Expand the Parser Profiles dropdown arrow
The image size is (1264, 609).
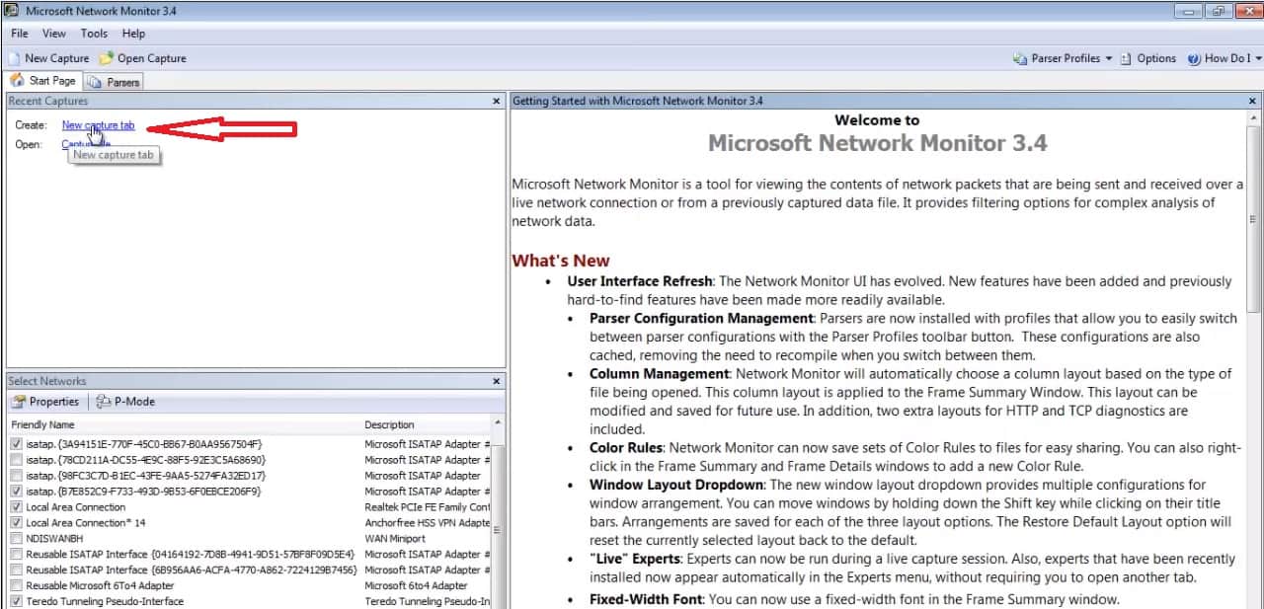click(x=1108, y=58)
